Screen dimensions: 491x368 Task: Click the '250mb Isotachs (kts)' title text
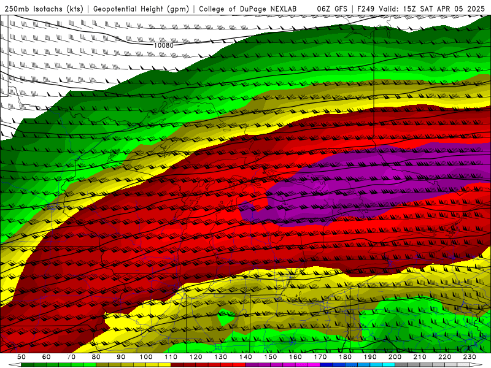(x=44, y=9)
